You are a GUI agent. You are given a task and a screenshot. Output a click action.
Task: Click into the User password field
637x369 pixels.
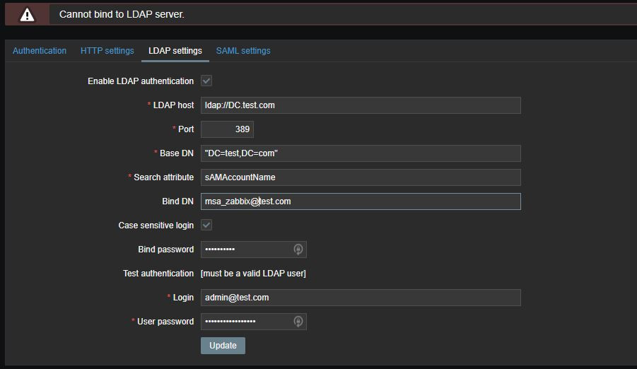tap(245, 322)
